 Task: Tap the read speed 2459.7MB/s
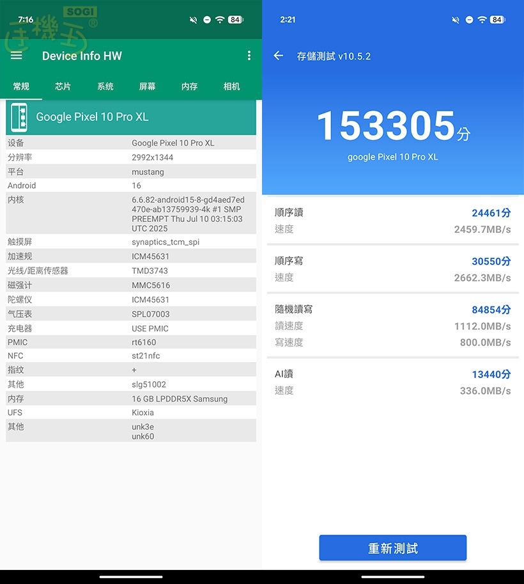pos(482,230)
